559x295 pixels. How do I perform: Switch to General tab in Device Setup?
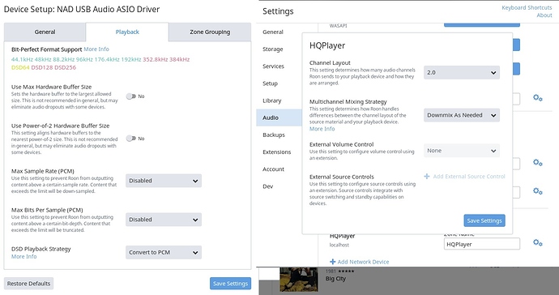(x=45, y=32)
